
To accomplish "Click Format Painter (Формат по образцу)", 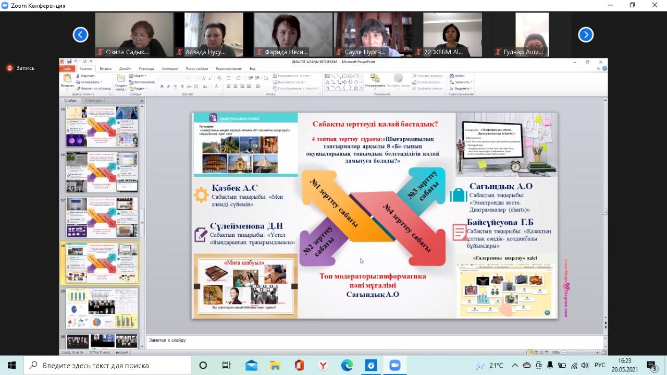I will (x=94, y=88).
